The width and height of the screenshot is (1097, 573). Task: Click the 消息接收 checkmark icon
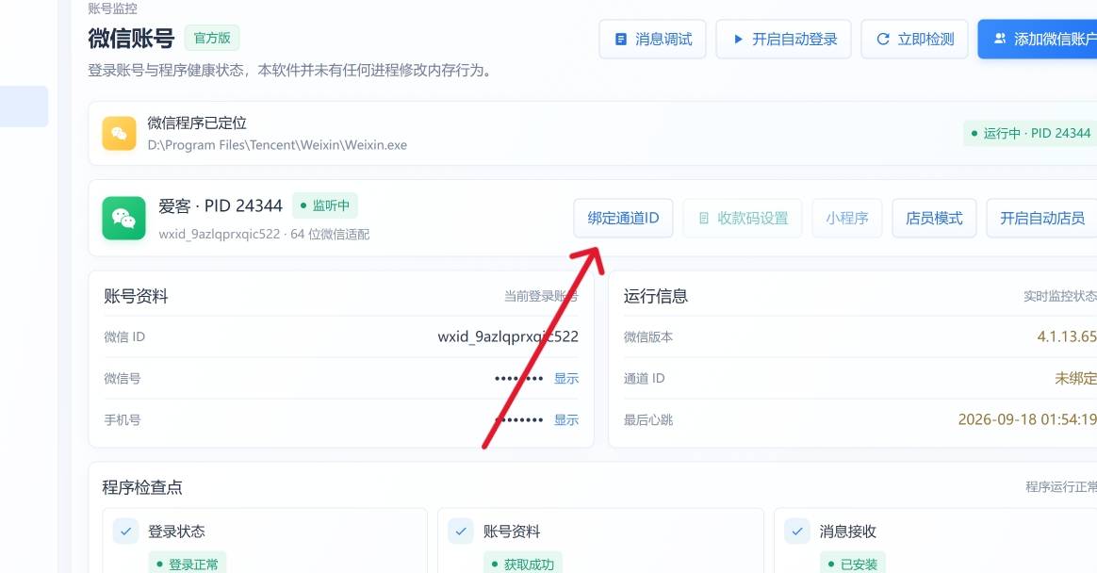click(x=797, y=532)
